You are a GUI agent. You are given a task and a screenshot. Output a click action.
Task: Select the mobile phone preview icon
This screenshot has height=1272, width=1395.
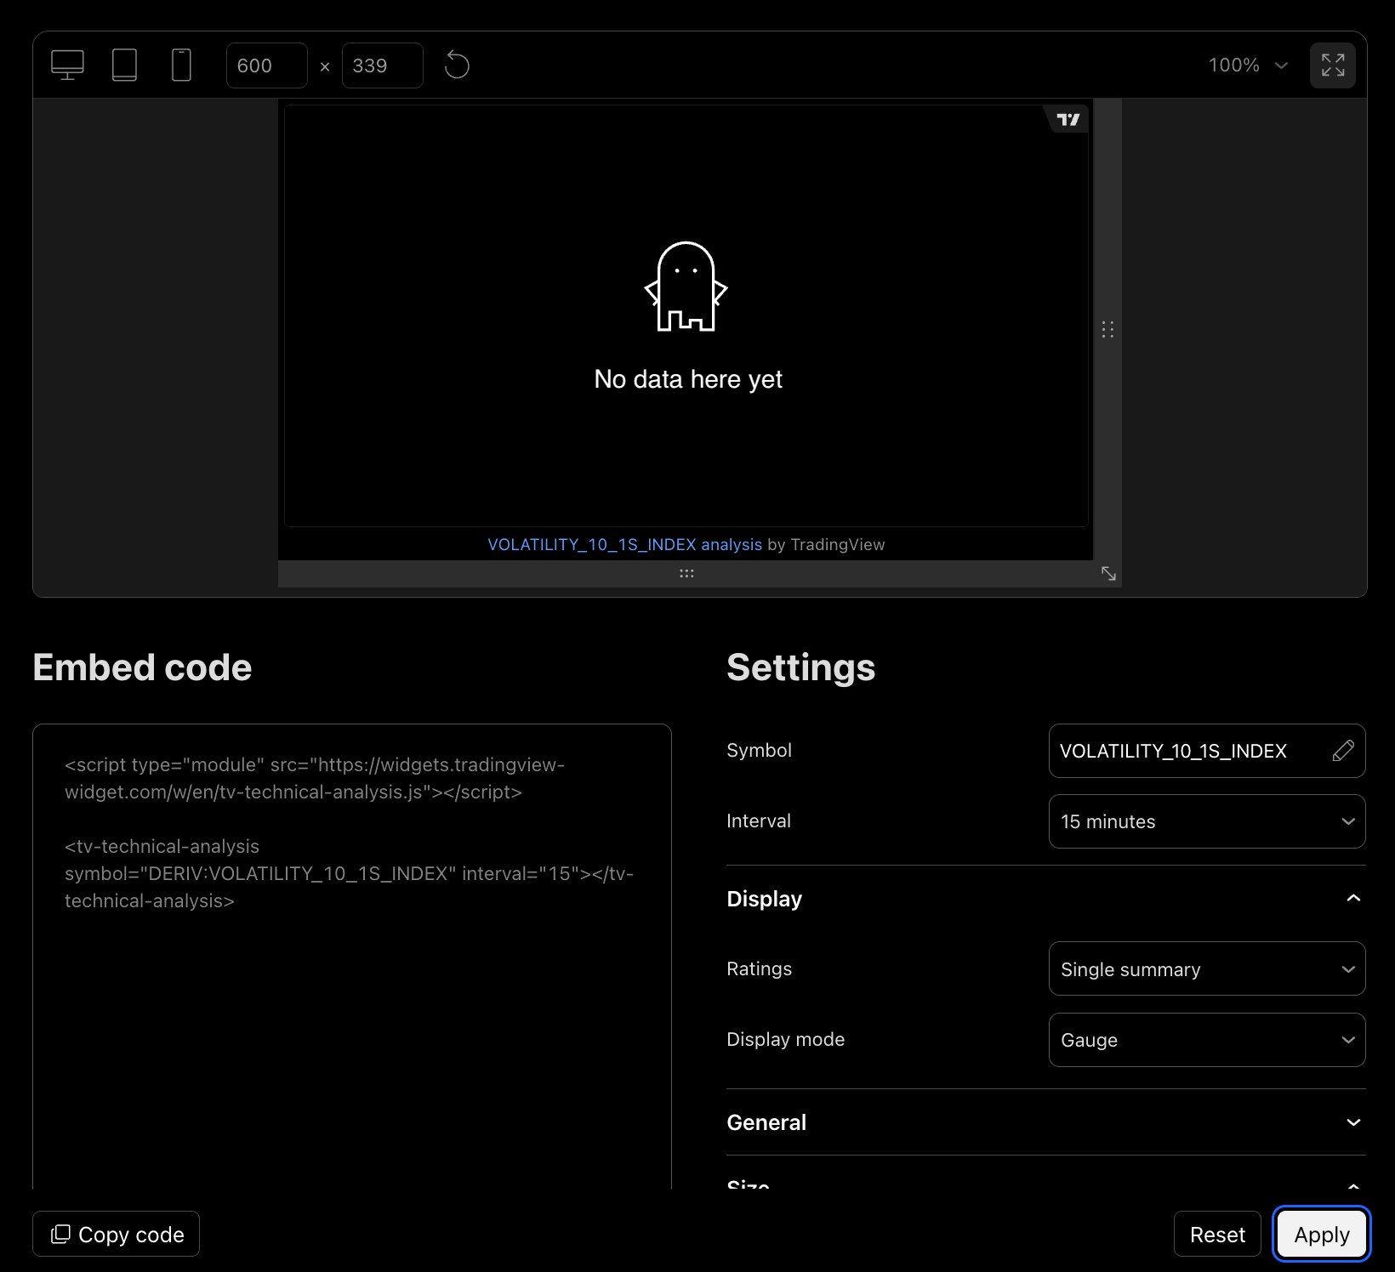tap(181, 65)
